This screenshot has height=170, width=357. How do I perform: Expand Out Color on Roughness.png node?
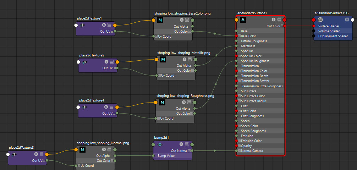[192, 113]
